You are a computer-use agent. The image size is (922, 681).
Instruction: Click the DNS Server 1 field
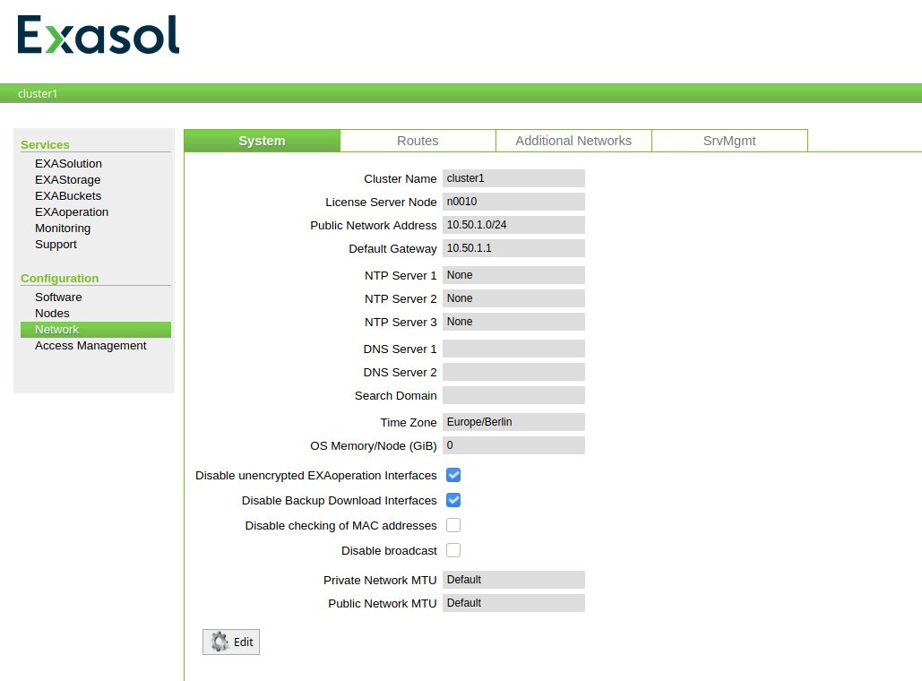tap(514, 349)
